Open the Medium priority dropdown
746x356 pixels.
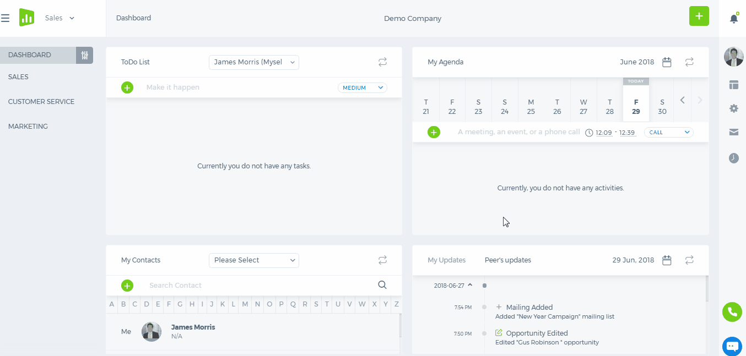click(x=363, y=87)
